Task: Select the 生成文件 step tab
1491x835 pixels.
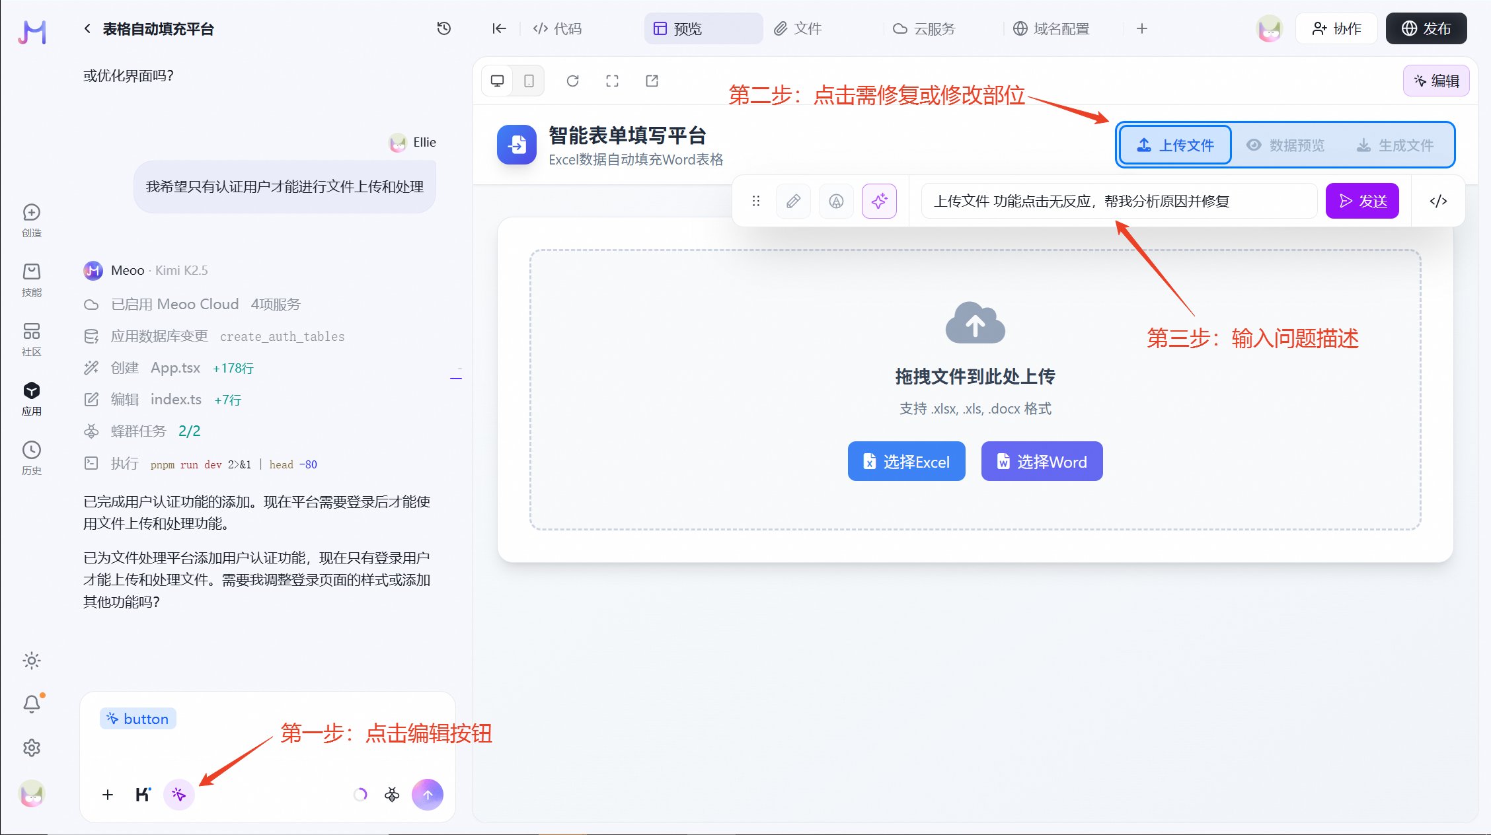Action: [x=1395, y=145]
